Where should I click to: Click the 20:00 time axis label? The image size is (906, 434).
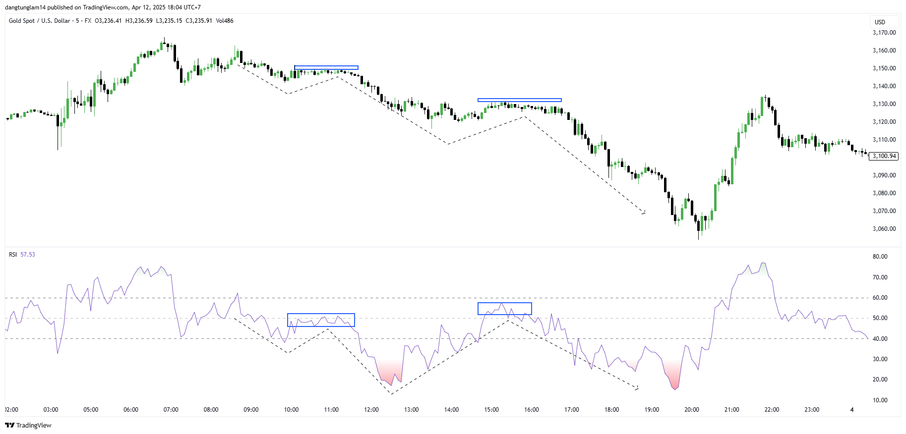(x=692, y=410)
